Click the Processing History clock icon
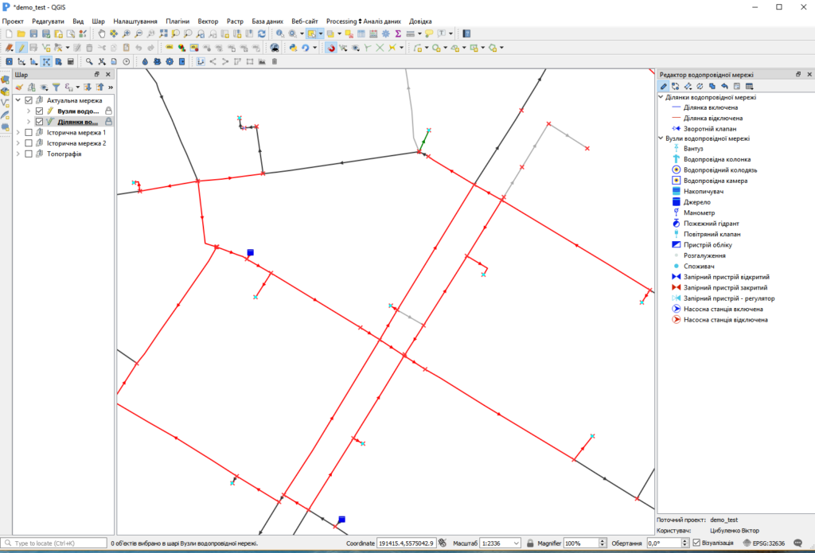Viewport: 815px width, 553px height. [x=127, y=61]
